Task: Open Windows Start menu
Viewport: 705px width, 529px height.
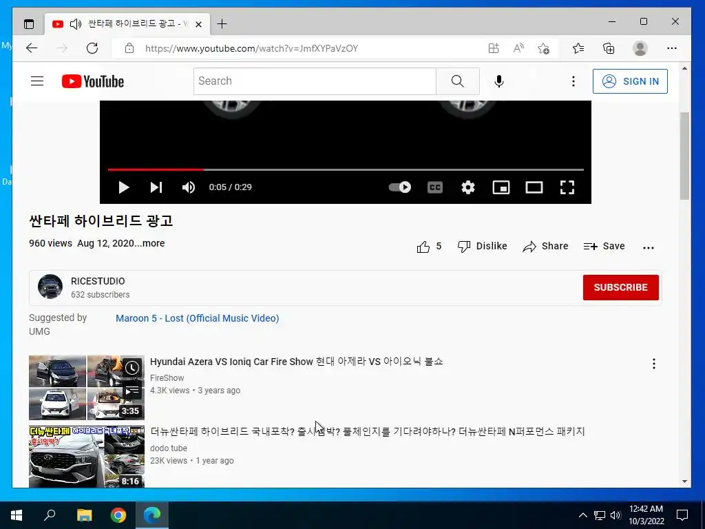Action: click(17, 515)
